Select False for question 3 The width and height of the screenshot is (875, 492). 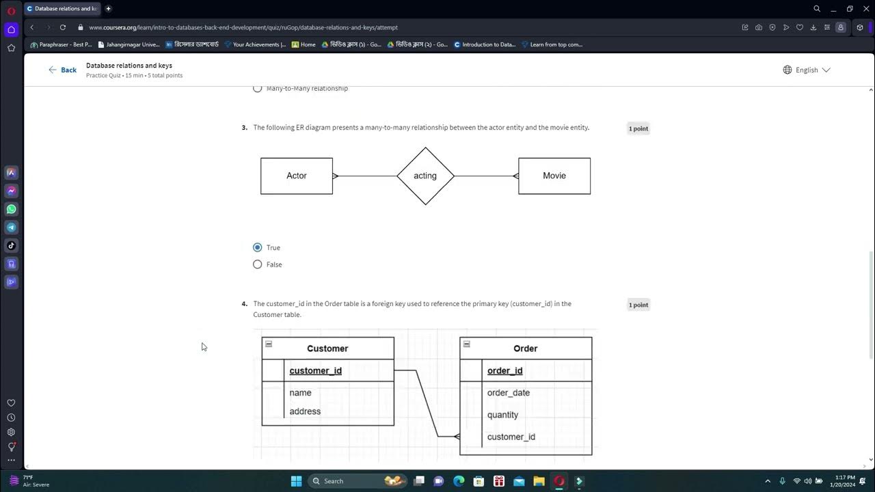point(258,264)
